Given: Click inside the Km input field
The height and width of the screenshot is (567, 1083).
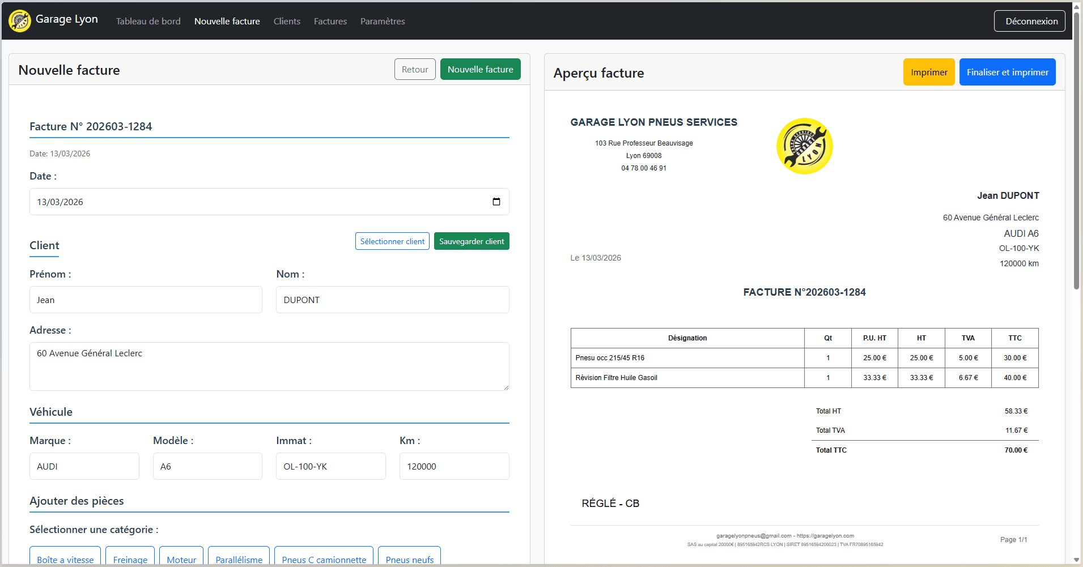Looking at the screenshot, I should (x=454, y=466).
